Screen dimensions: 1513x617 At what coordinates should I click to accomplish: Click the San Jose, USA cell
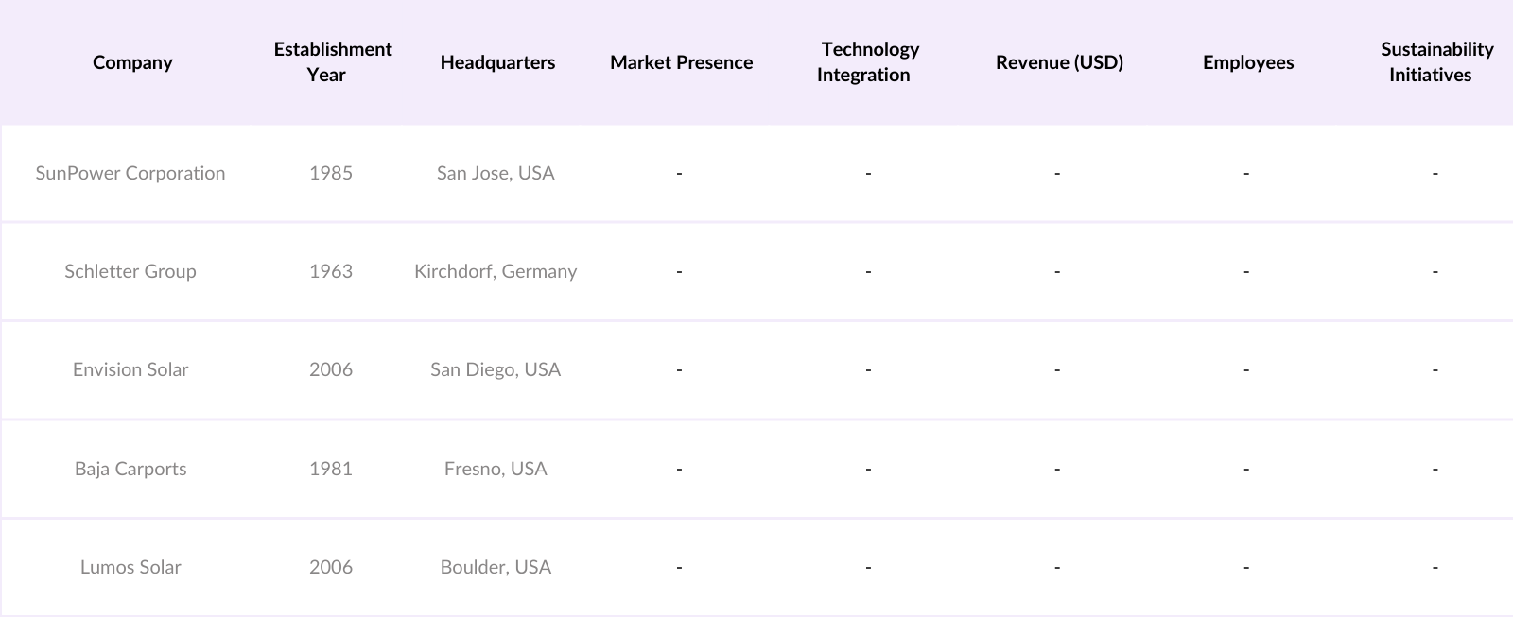496,173
